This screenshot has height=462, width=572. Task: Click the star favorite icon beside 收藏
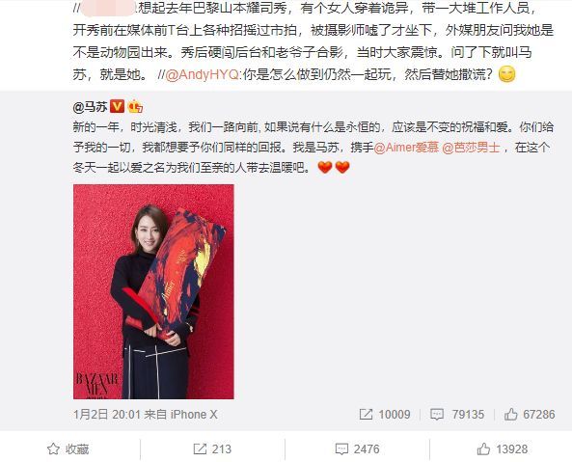coord(53,448)
